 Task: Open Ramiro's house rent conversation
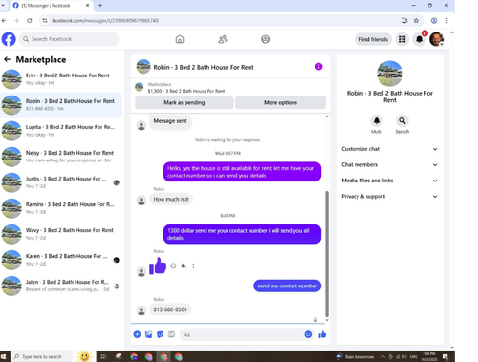(61, 208)
